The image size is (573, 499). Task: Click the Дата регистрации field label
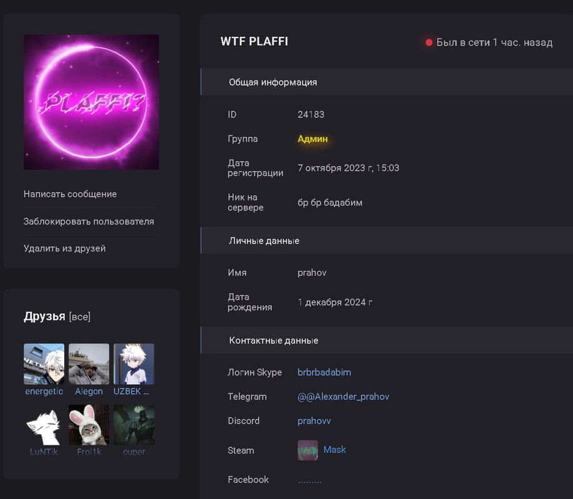(x=256, y=168)
